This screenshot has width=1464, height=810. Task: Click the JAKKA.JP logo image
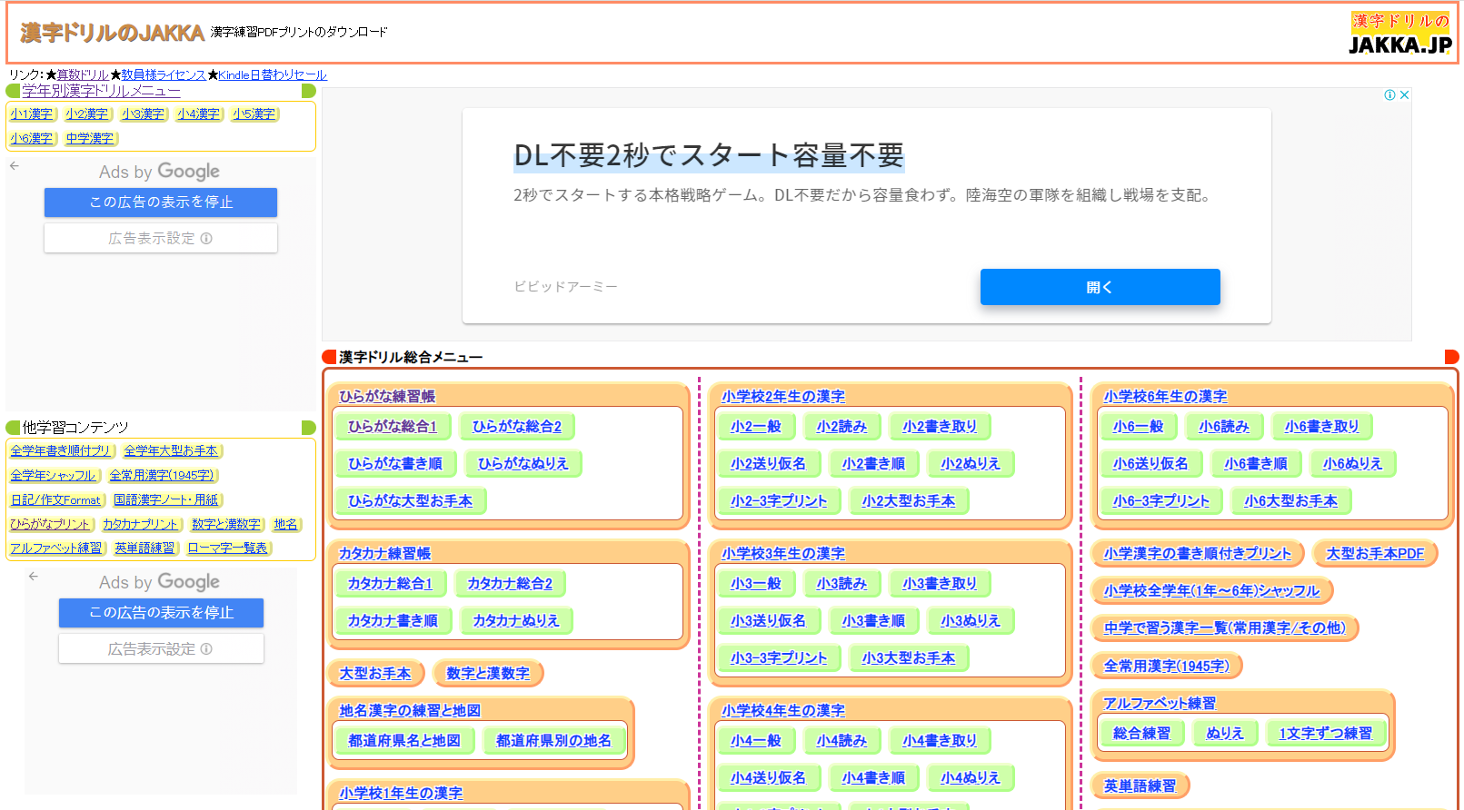[x=1399, y=34]
